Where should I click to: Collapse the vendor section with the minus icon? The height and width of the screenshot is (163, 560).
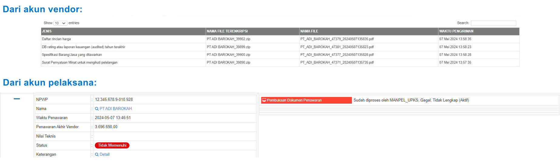click(17, 99)
